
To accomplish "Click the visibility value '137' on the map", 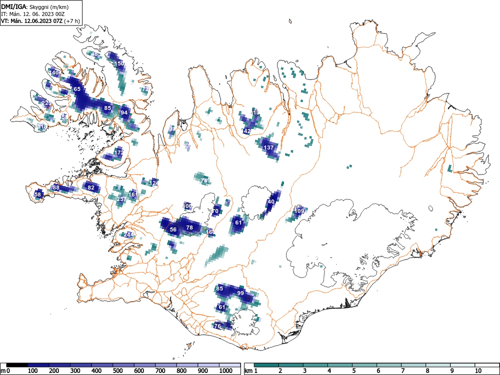I will click(x=269, y=147).
